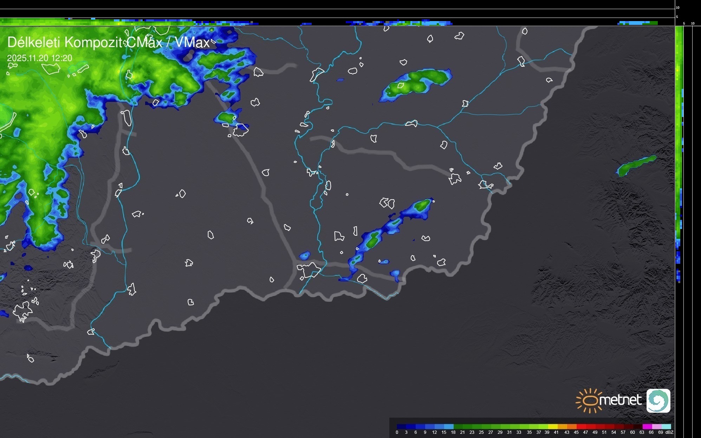
Task: Select the orange 43 dBZ legend swatch
Action: (x=571, y=426)
